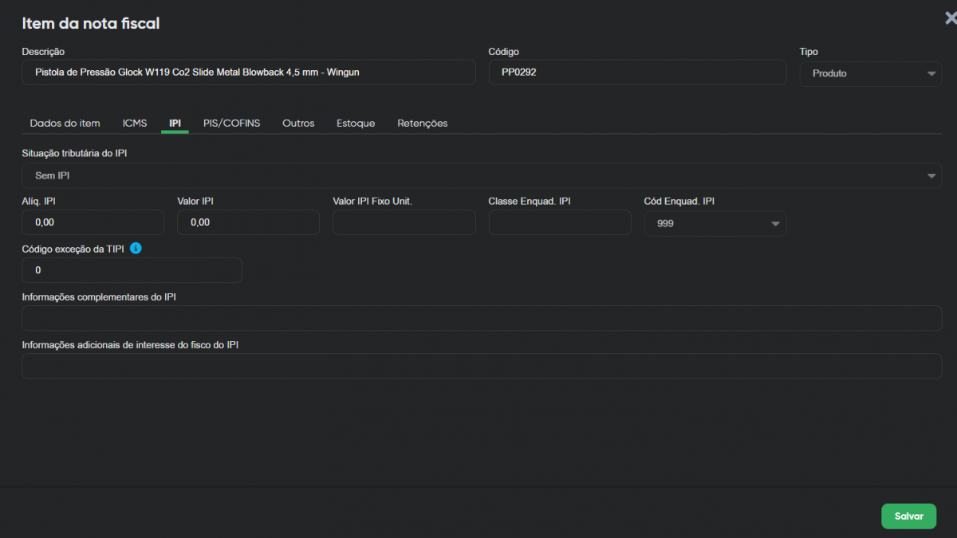Open the Tipo dropdown showing Produto
Image resolution: width=957 pixels, height=538 pixels.
click(870, 73)
